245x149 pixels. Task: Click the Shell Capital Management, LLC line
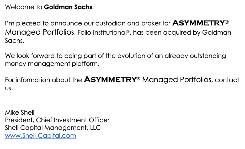[53, 128]
